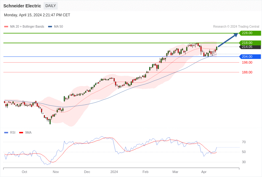262x177 pixels.
Task: Click the 204.00 blue pivot price tag
Action: point(250,57)
